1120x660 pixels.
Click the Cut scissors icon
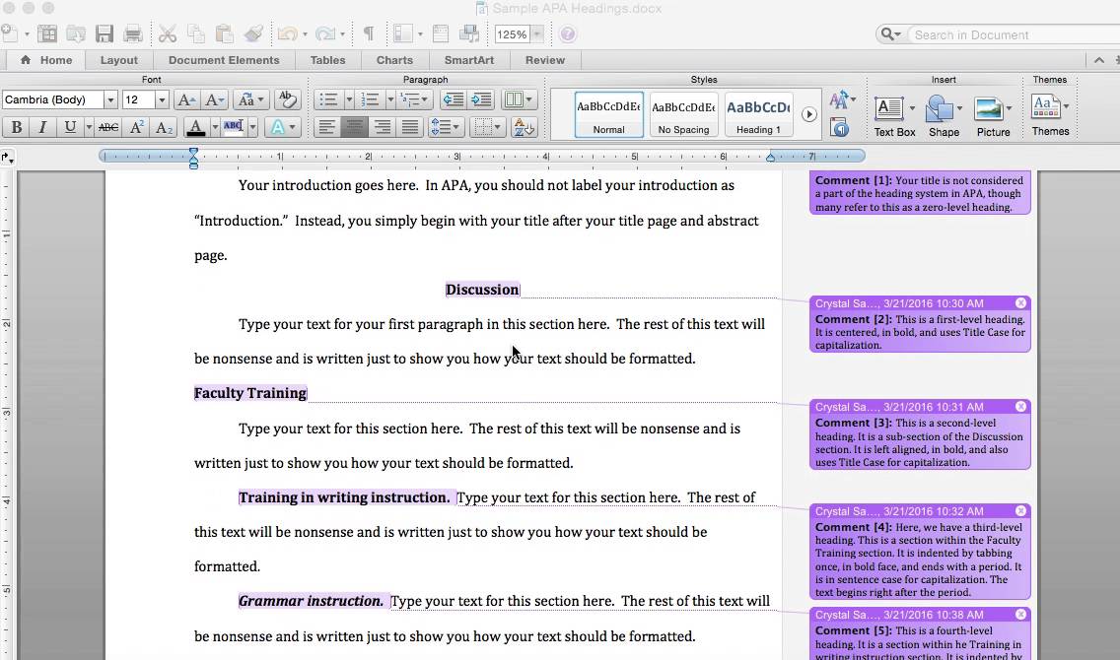(168, 33)
